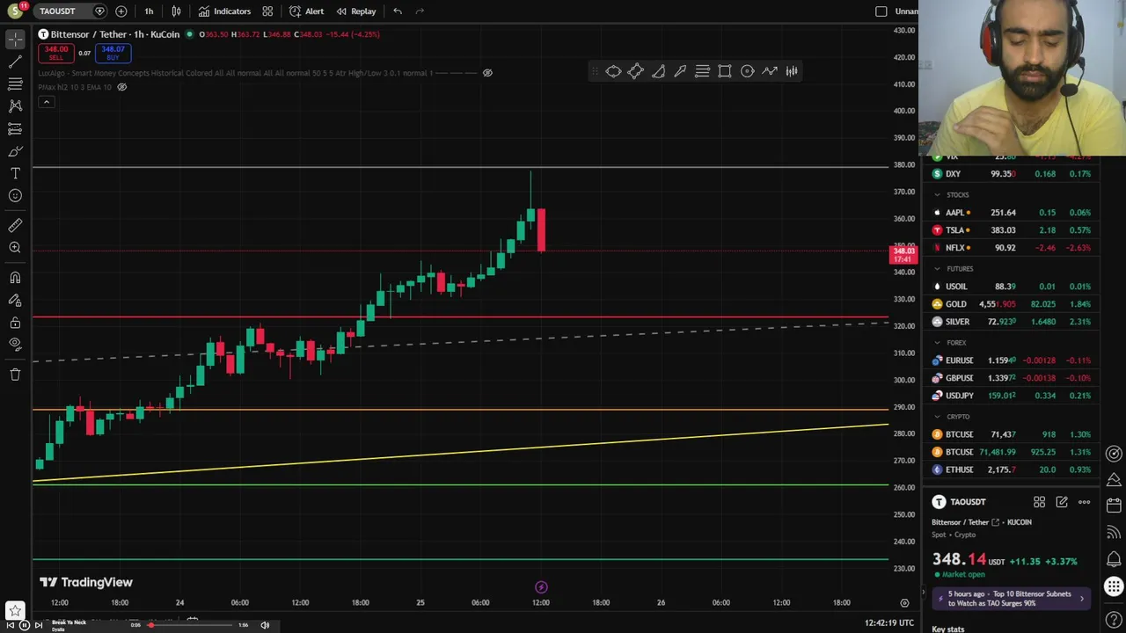Select the zigzag polyline tool in floating toolbar

pos(770,71)
